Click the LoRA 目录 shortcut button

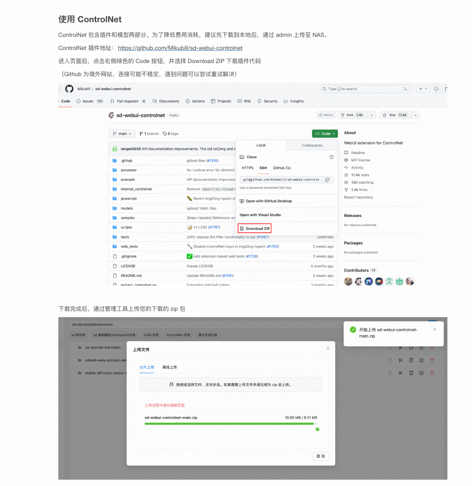click(x=151, y=335)
